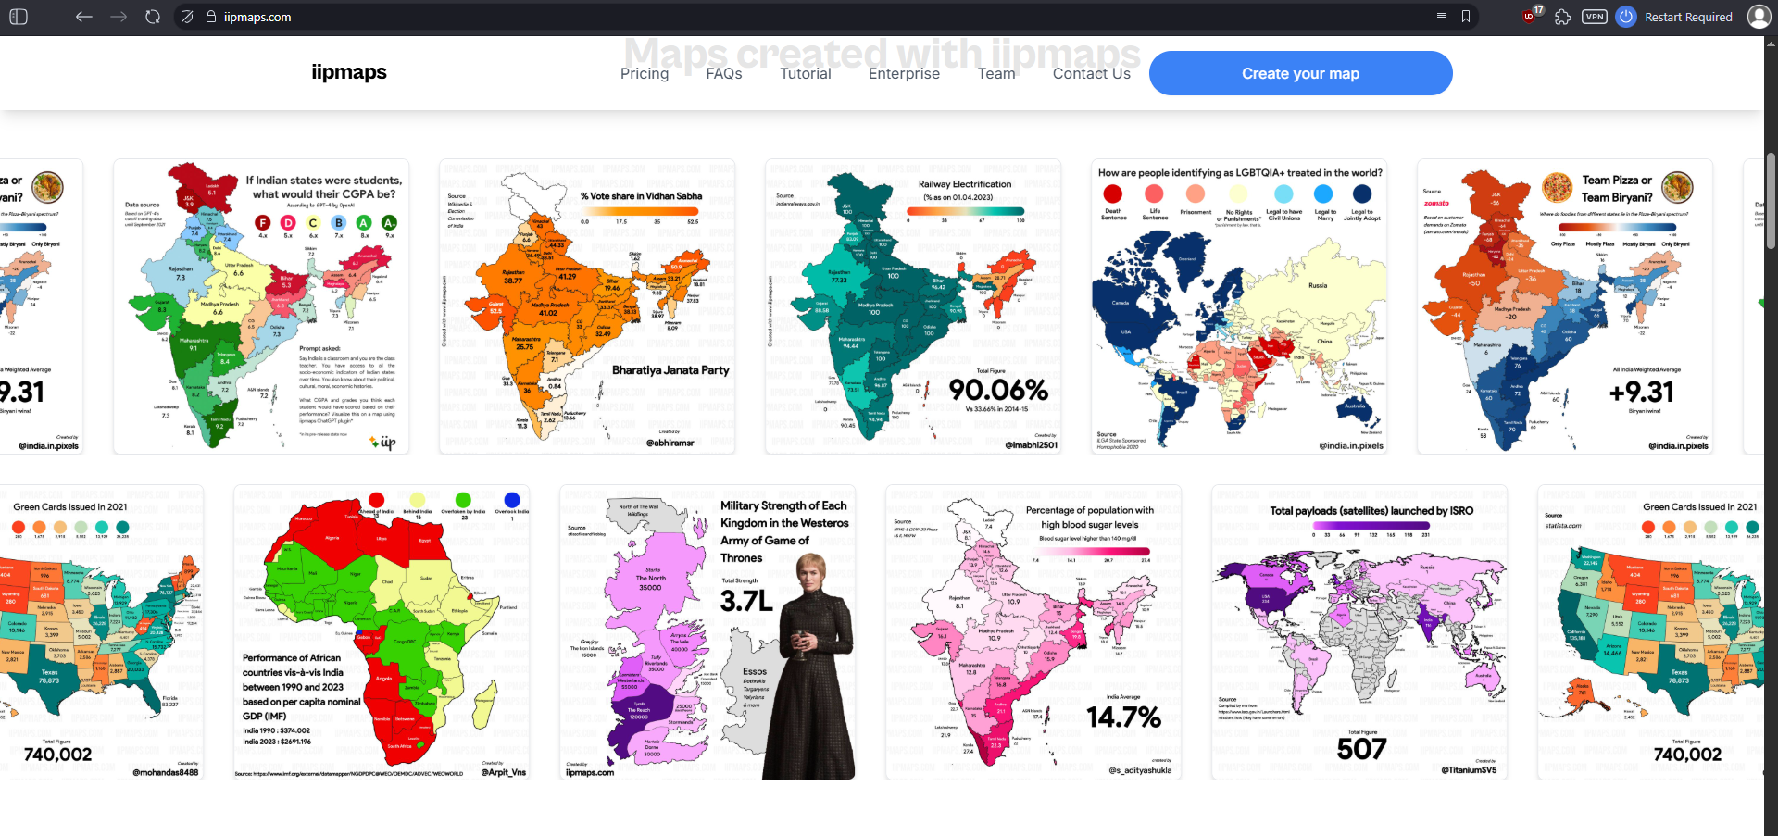Image resolution: width=1778 pixels, height=836 pixels.
Task: Click the 14.7% India average figure
Action: 1123,717
